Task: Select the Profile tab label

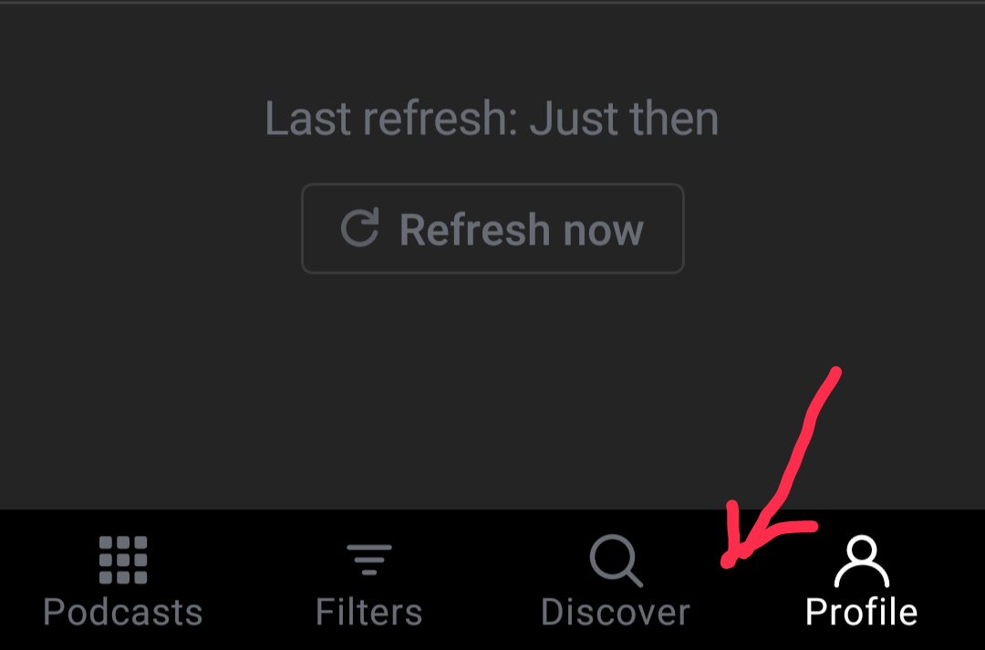Action: tap(862, 612)
